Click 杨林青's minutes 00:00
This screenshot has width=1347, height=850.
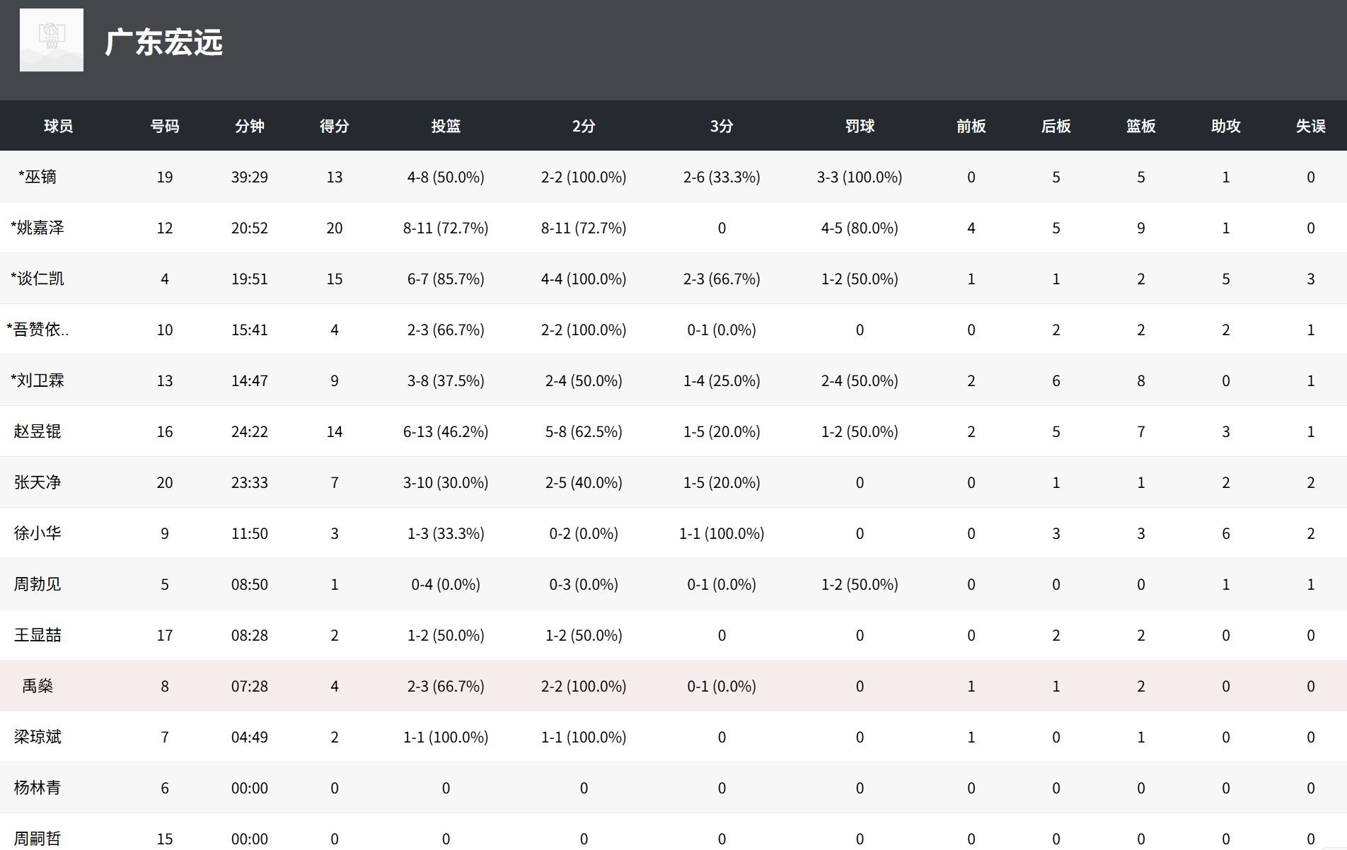(250, 788)
